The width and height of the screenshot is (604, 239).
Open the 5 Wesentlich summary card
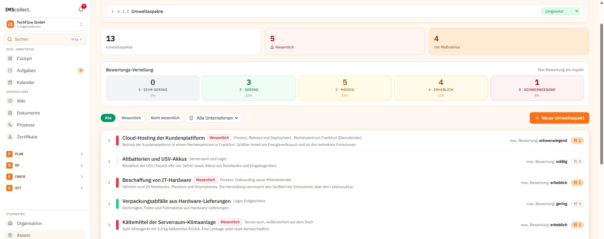point(345,42)
